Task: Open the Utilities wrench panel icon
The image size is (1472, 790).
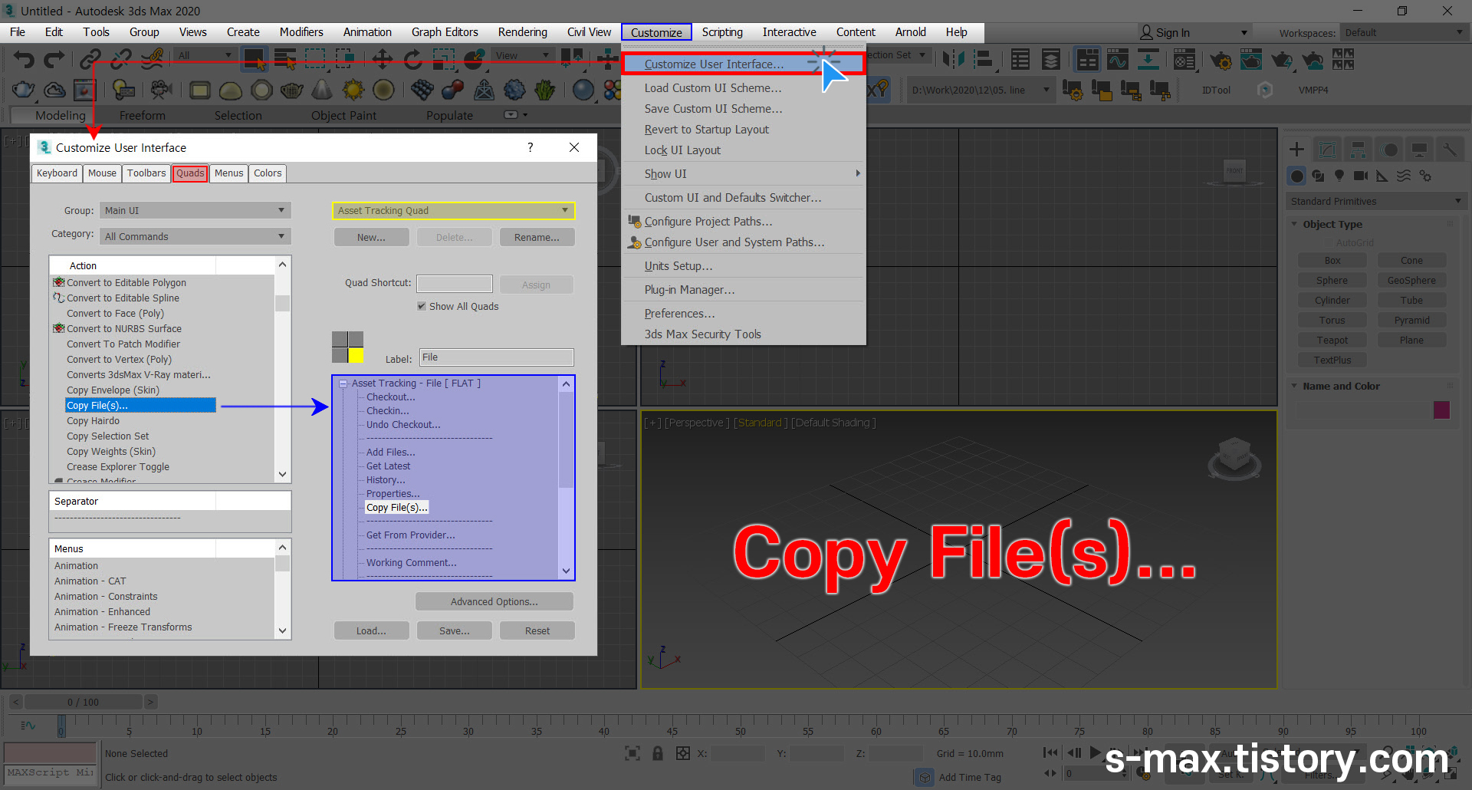Action: pos(1449,150)
